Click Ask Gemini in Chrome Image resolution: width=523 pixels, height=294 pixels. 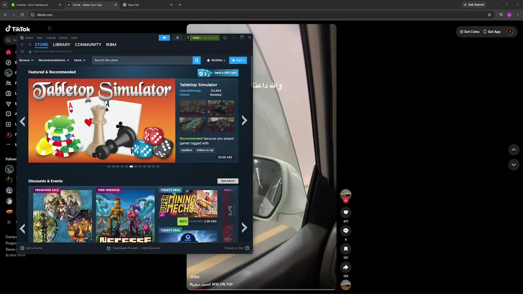coord(475,5)
